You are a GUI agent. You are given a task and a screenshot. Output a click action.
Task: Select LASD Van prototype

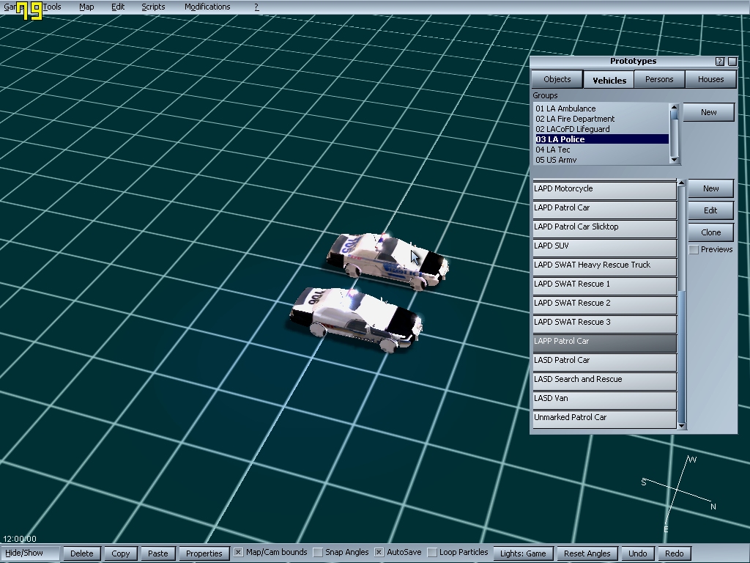(604, 400)
